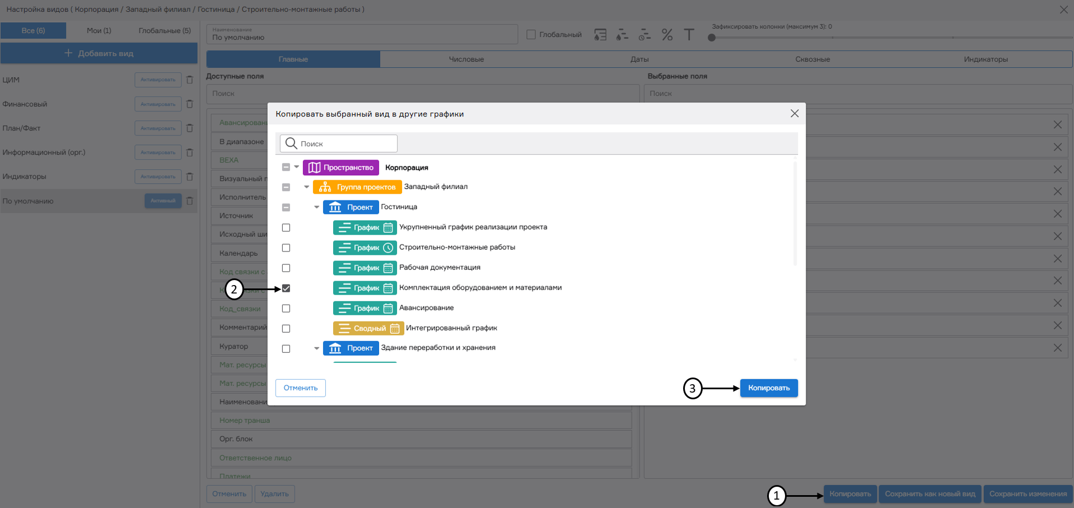Viewport: 1074px width, 508px height.
Task: Collapse the Гостиница project node
Action: pos(316,207)
